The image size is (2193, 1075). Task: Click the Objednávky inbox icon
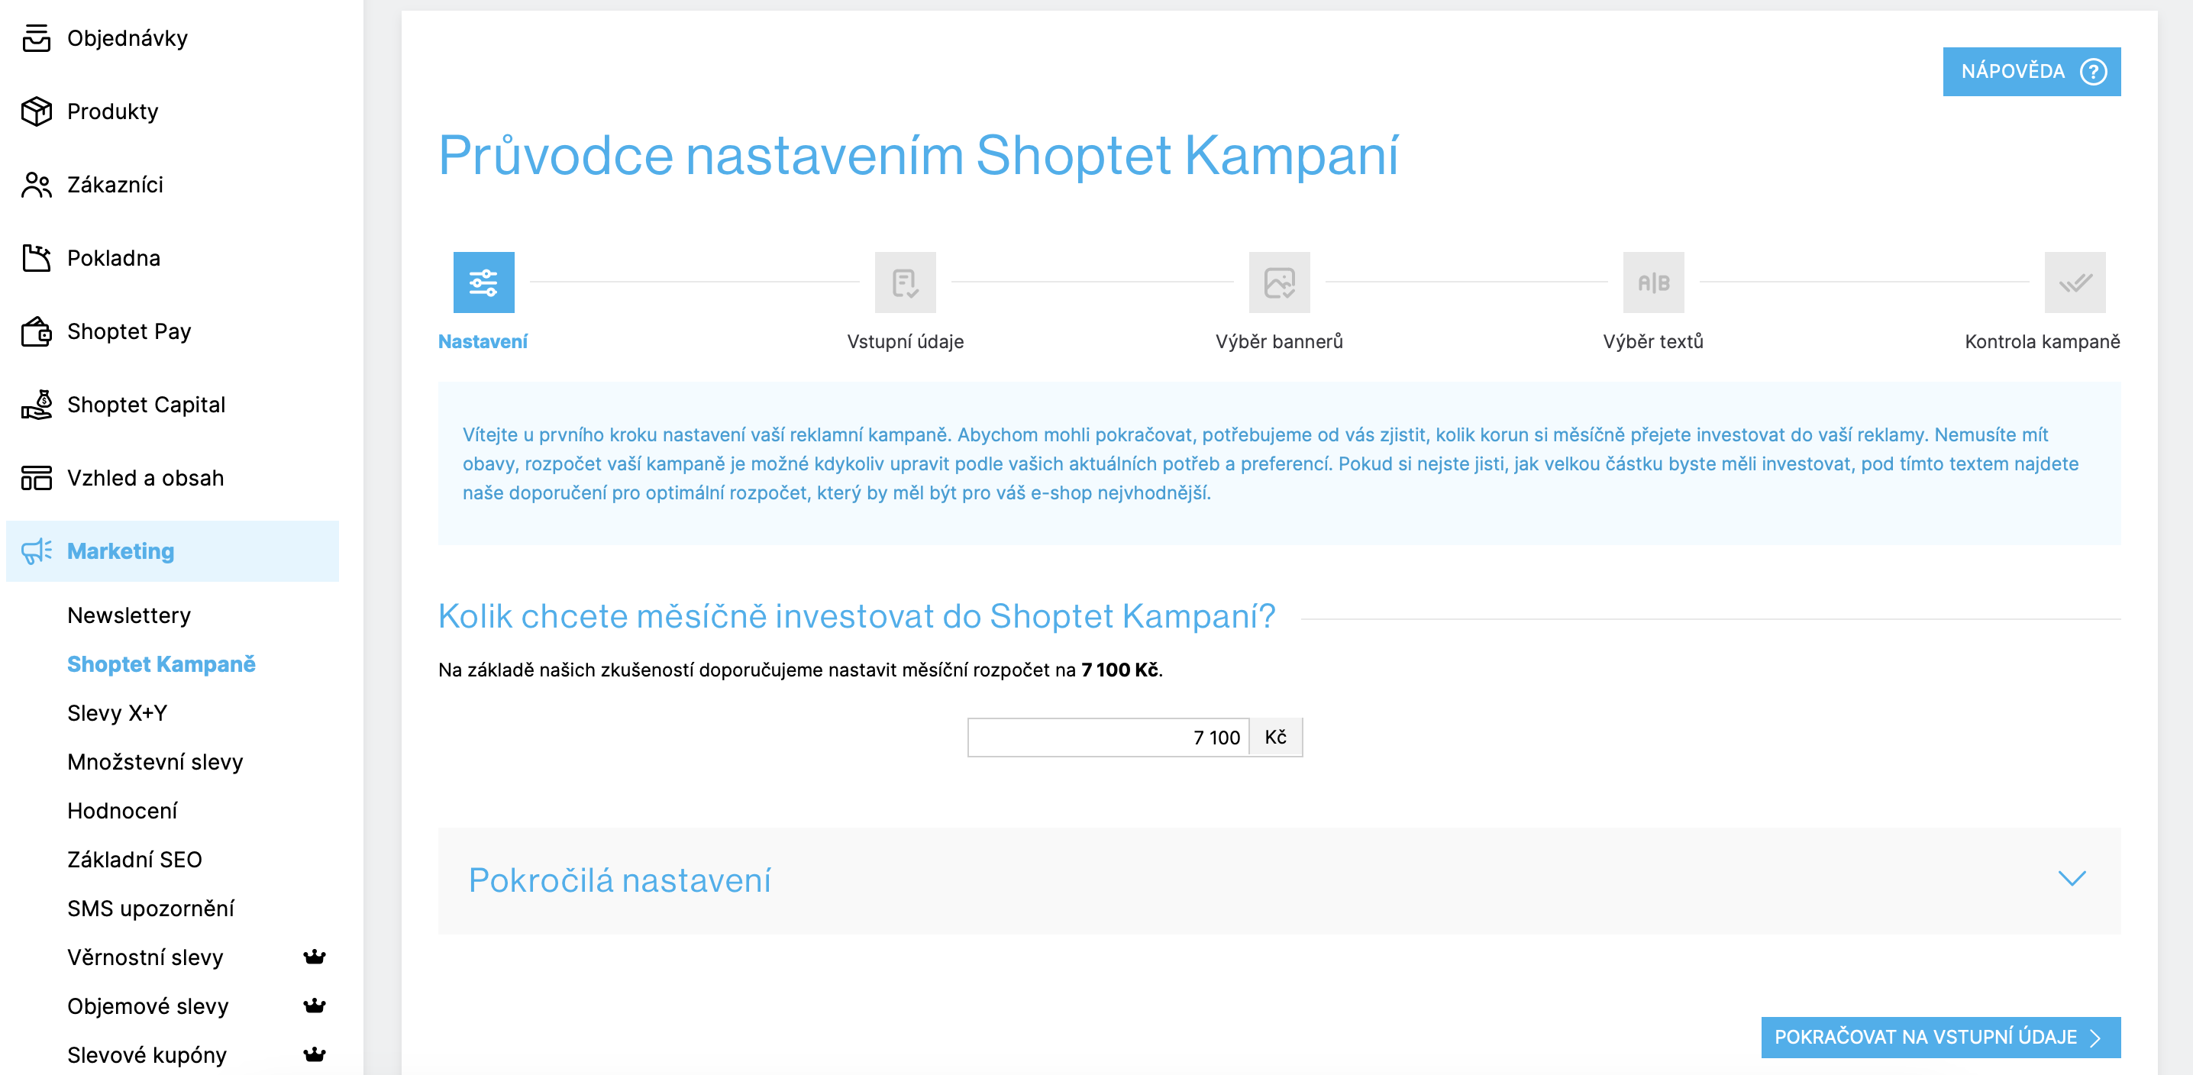coord(37,38)
